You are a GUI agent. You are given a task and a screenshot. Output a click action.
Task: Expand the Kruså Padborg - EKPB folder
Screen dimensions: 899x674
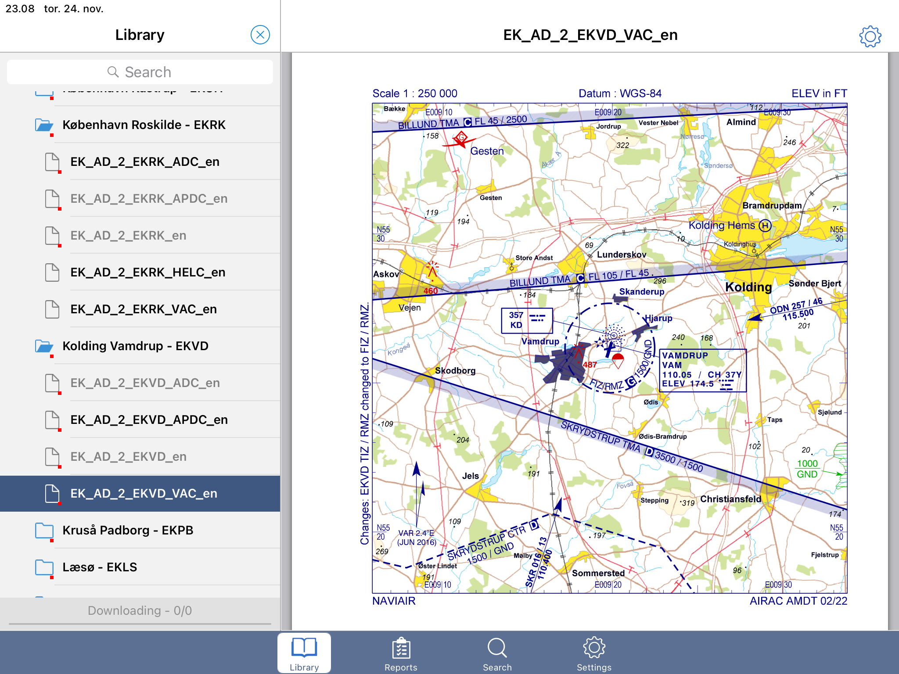pos(140,531)
